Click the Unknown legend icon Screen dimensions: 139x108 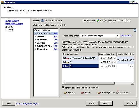point(118,92)
